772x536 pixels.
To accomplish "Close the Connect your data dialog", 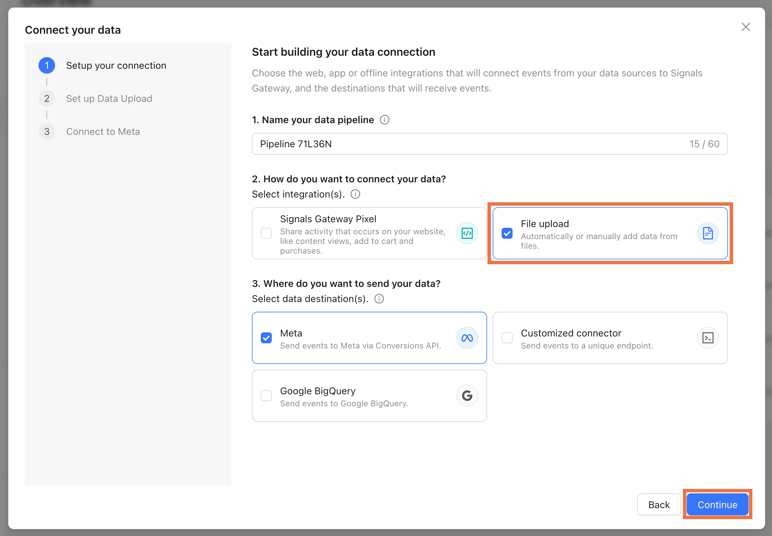I will click(746, 27).
